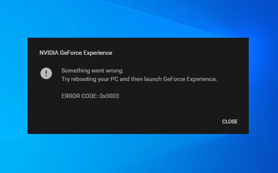Click the exclamation mark warning icon
The height and width of the screenshot is (173, 278).
(46, 73)
